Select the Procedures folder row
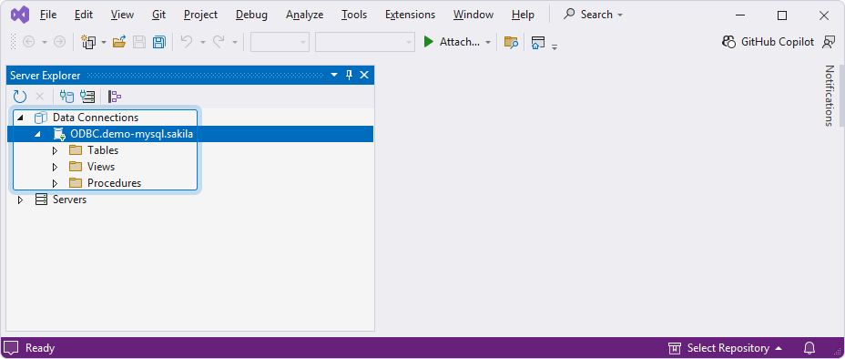This screenshot has height=359, width=845. (114, 183)
